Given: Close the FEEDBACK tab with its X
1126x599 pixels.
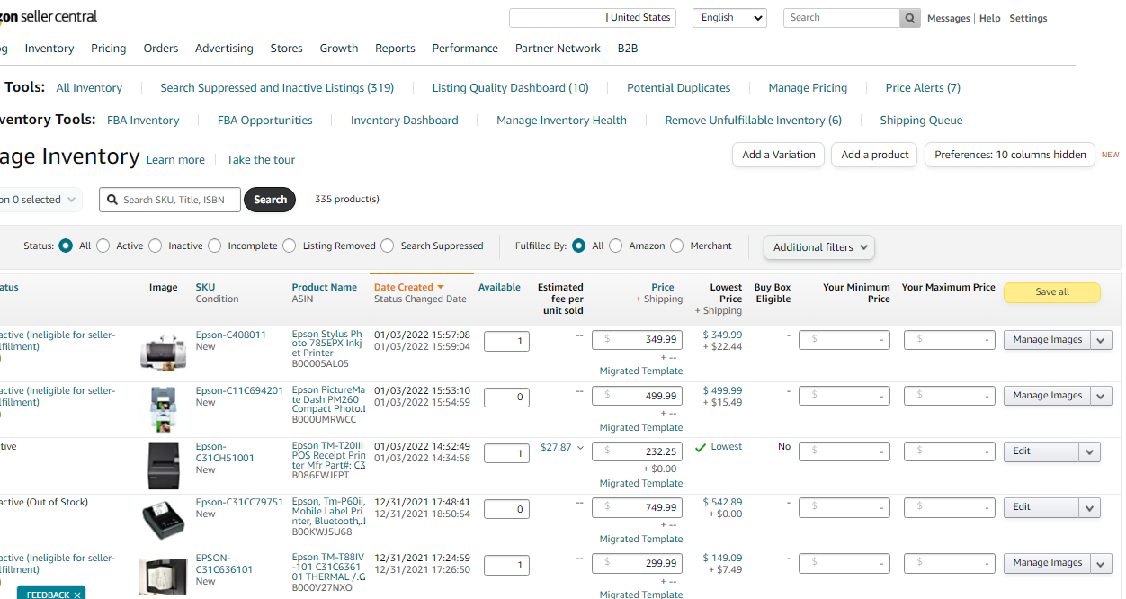Looking at the screenshot, I should [77, 595].
